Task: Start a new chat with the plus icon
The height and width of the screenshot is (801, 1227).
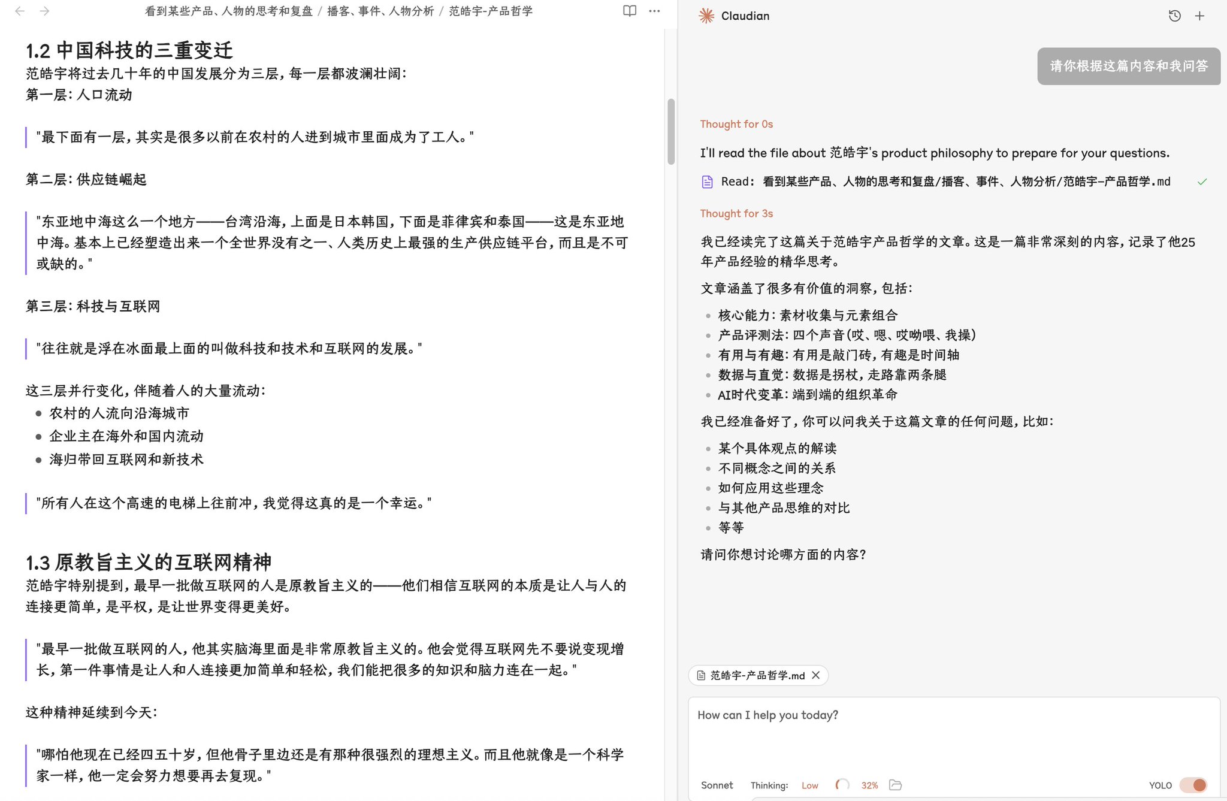Action: point(1200,16)
